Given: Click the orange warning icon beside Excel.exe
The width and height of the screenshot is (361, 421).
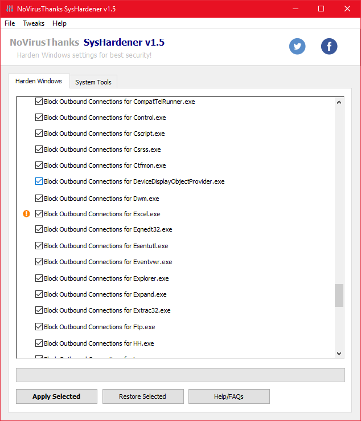Looking at the screenshot, I should click(26, 214).
